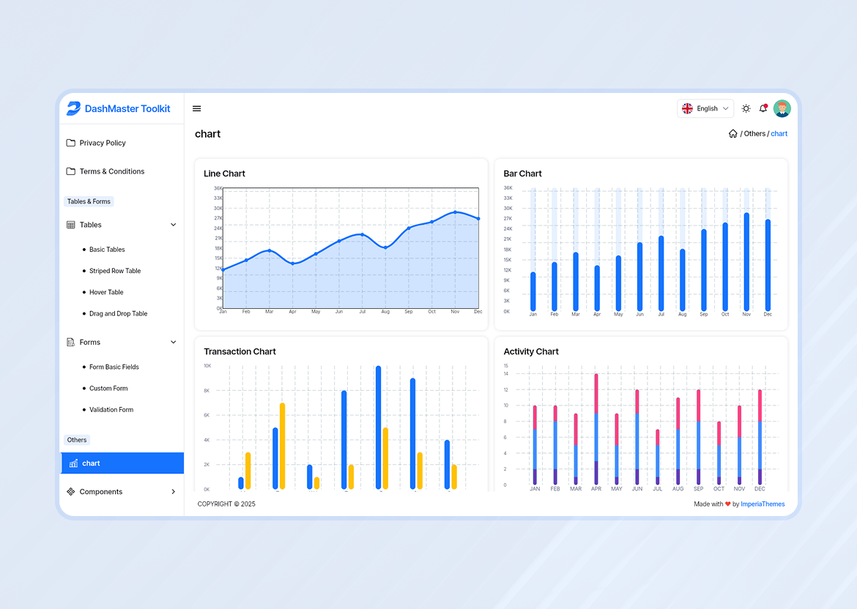857x609 pixels.
Task: Click the Forms document icon in sidebar
Action: [71, 342]
